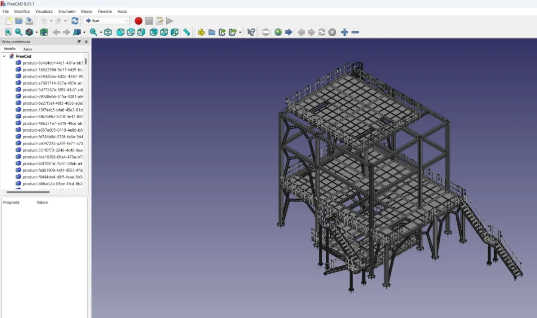Save the document with the save icon
Screen dimensions: 537x318
point(29,21)
